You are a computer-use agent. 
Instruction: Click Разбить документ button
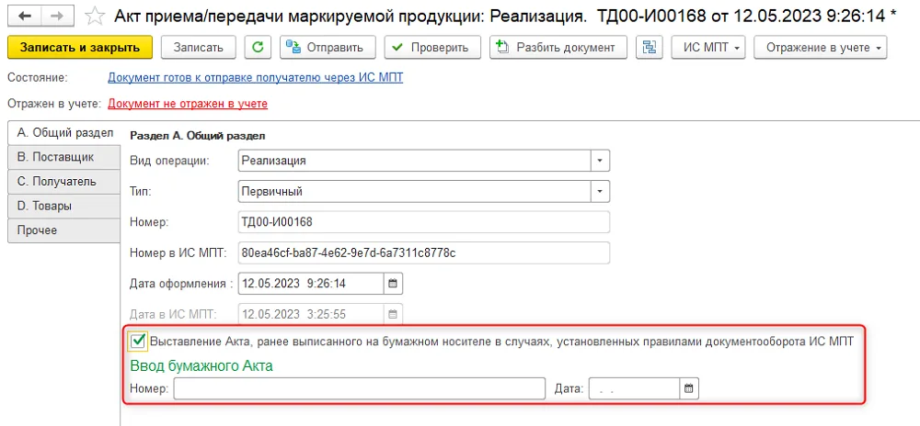(x=558, y=48)
